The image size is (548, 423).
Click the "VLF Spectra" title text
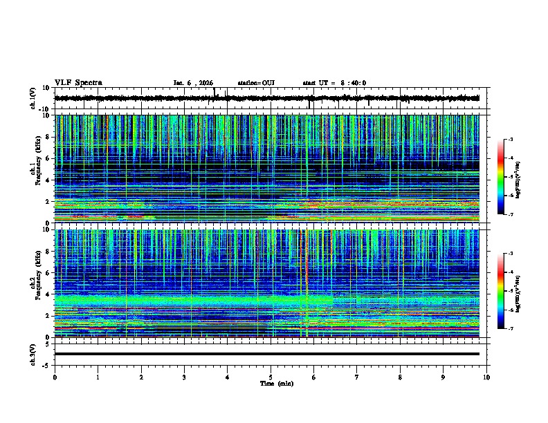(78, 83)
